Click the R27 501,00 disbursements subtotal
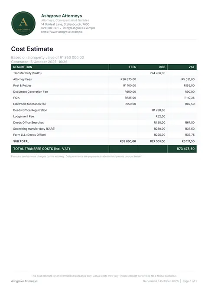 (x=158, y=141)
